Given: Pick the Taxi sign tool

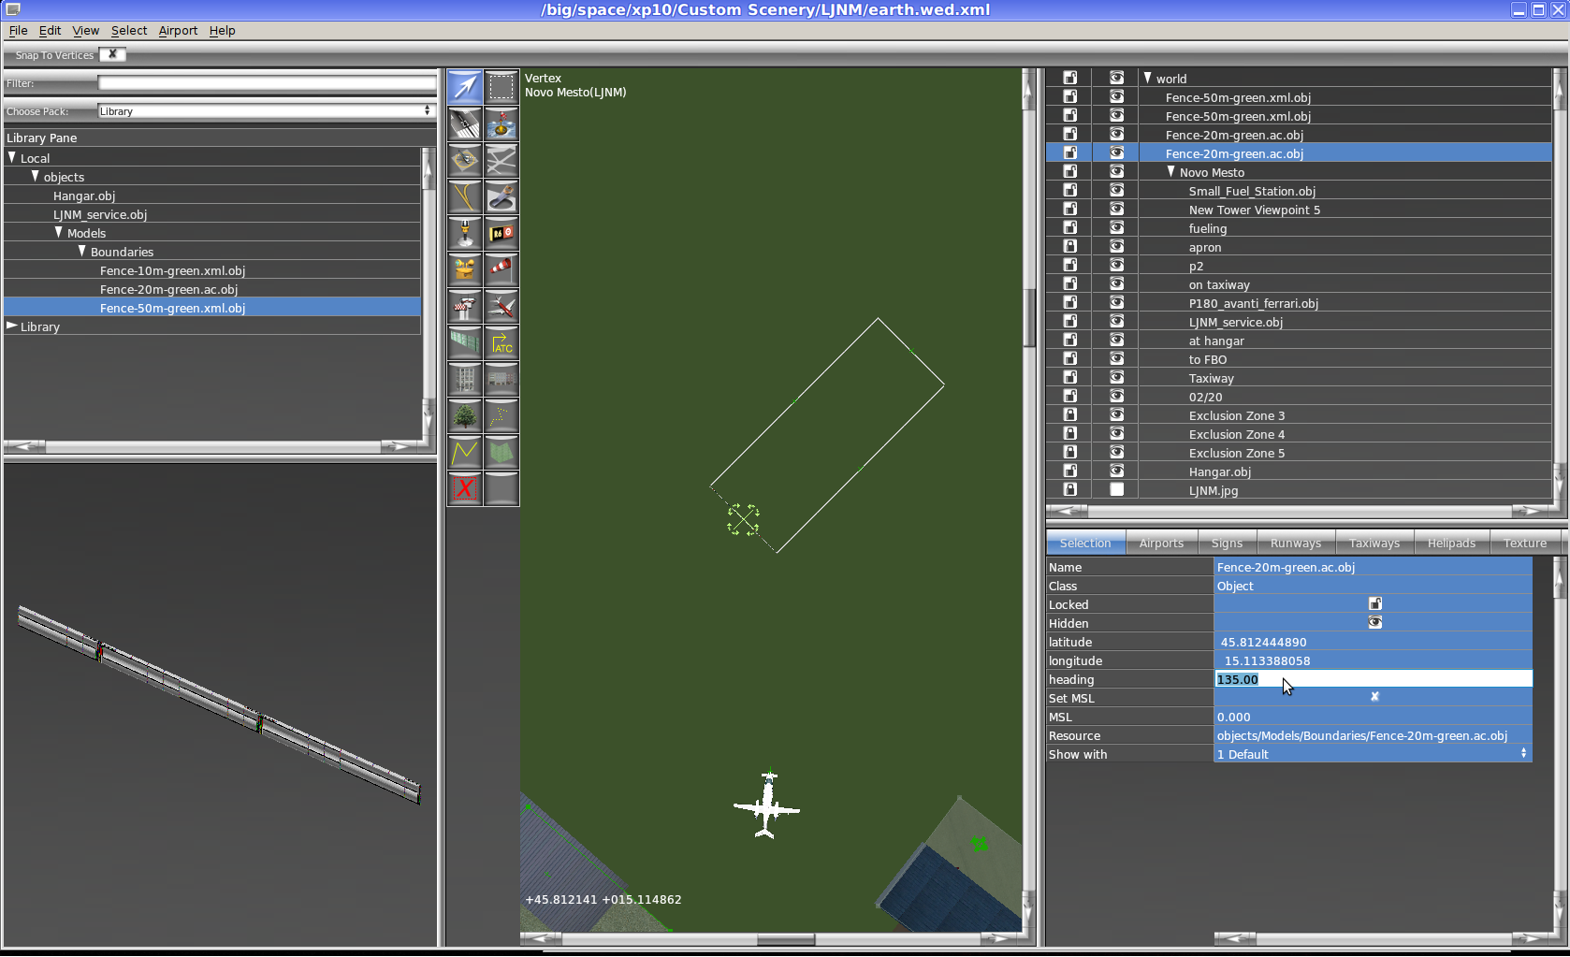Looking at the screenshot, I should [x=502, y=233].
